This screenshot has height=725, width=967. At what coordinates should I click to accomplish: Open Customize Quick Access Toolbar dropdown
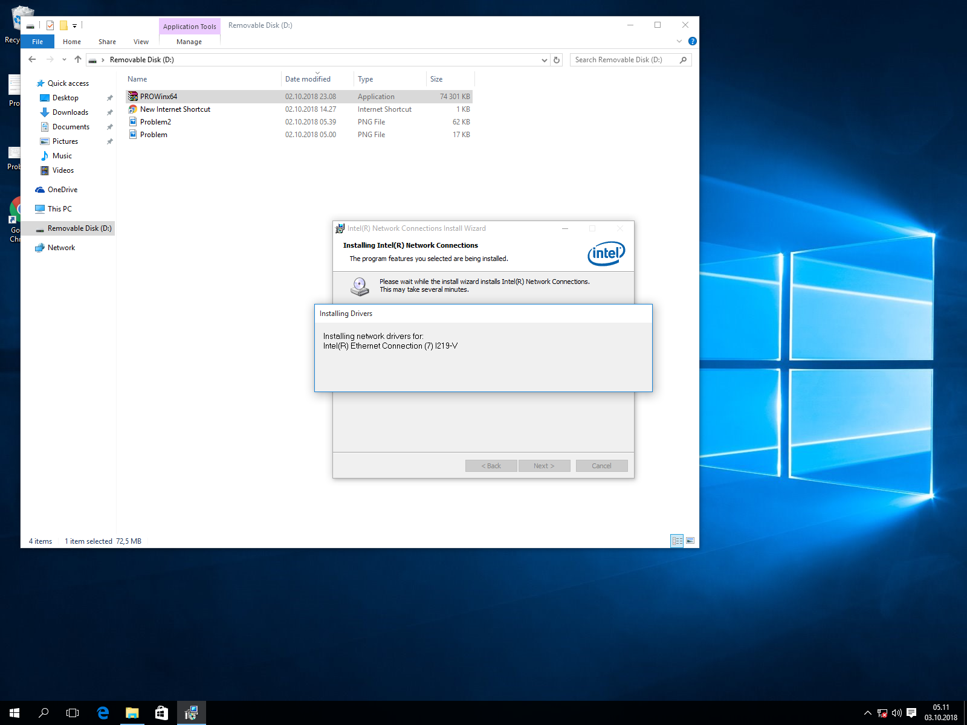point(75,25)
